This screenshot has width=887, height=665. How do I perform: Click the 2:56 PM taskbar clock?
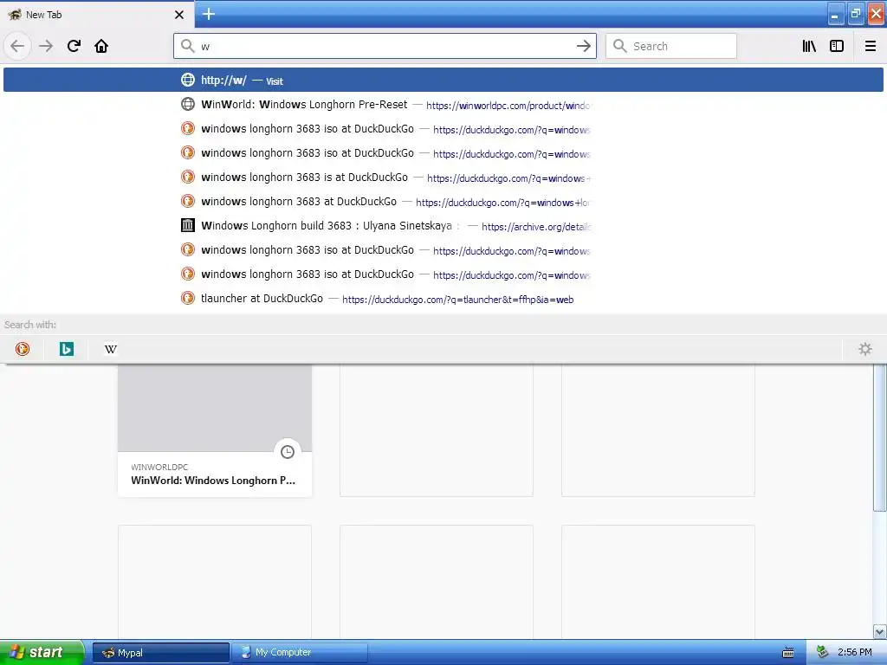tap(855, 653)
